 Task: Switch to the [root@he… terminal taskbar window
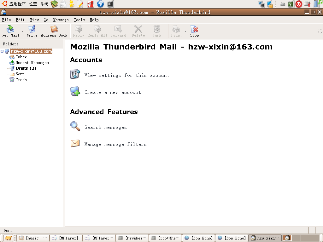point(165,238)
